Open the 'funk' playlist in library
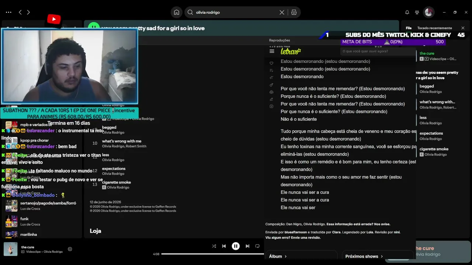 (x=24, y=219)
